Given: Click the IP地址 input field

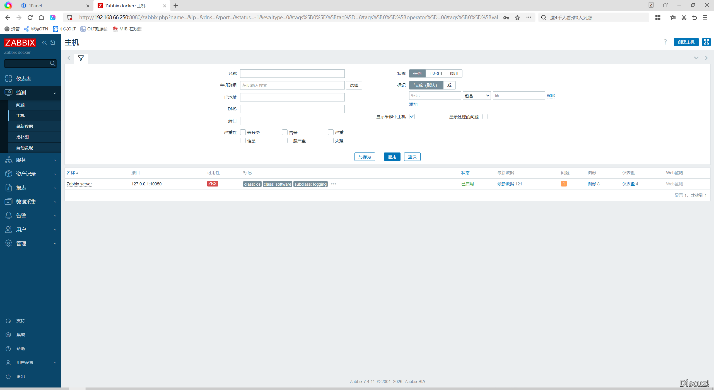Looking at the screenshot, I should [292, 97].
